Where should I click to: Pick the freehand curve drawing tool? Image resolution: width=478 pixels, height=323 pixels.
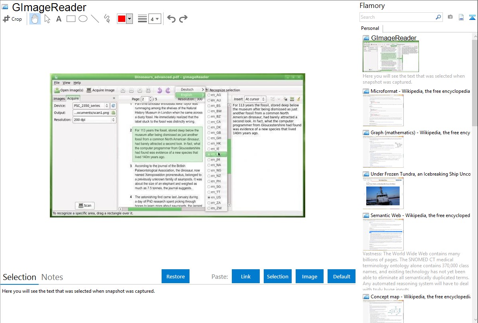(x=107, y=19)
